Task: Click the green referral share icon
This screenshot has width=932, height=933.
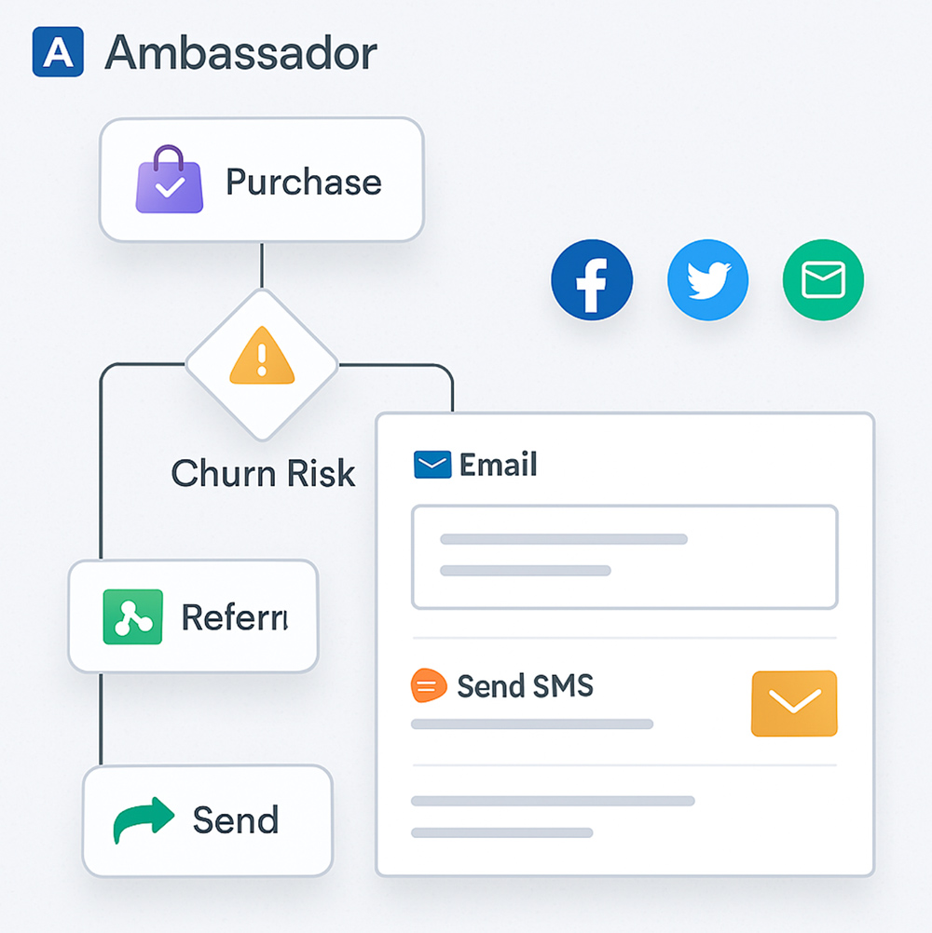Action: tap(132, 617)
